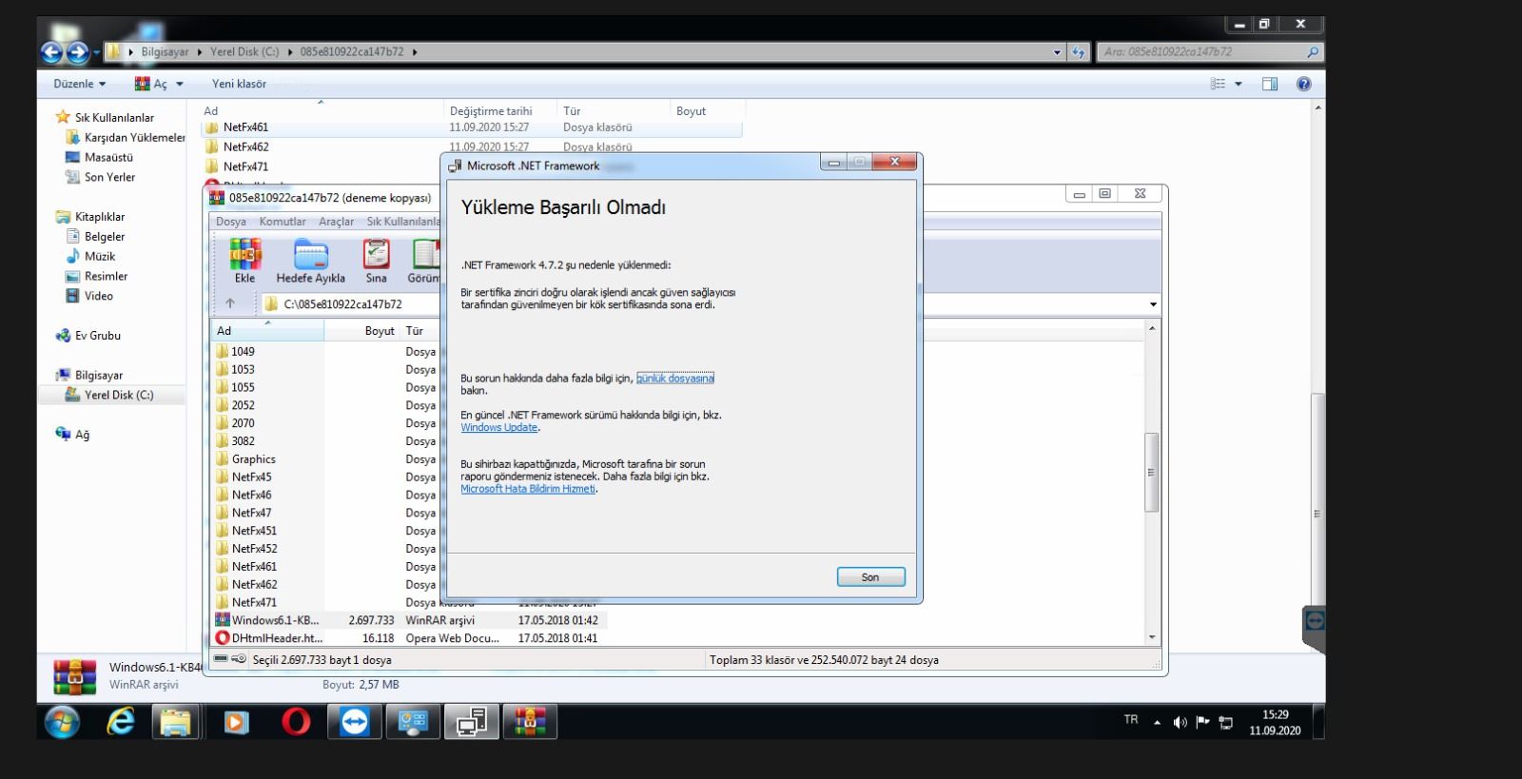Screen dimensions: 1522x779
Task: Open the view options dropdown arrow in Explorer
Action: point(1239,84)
